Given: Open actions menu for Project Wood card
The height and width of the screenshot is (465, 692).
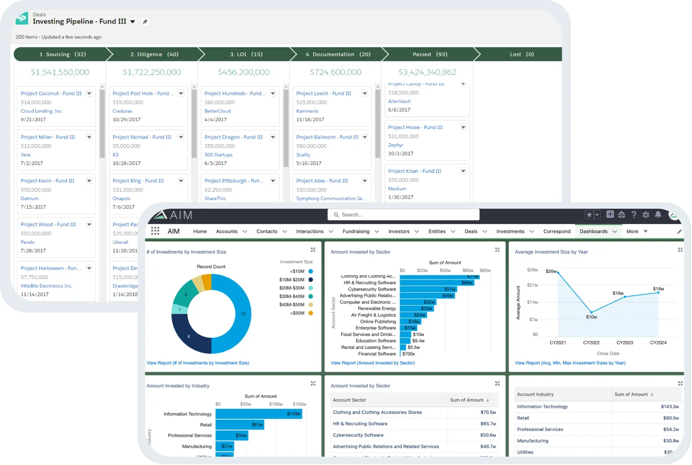Looking at the screenshot, I should tap(89, 225).
